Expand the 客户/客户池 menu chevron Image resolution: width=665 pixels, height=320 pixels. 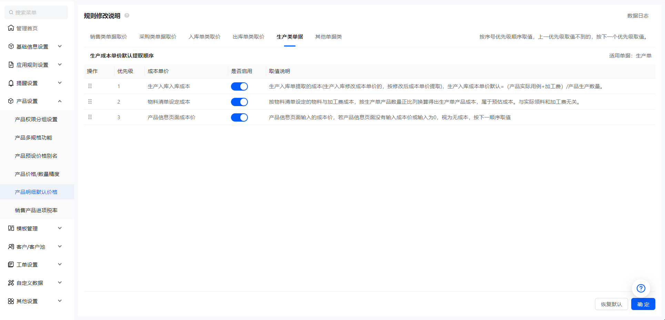pos(60,246)
